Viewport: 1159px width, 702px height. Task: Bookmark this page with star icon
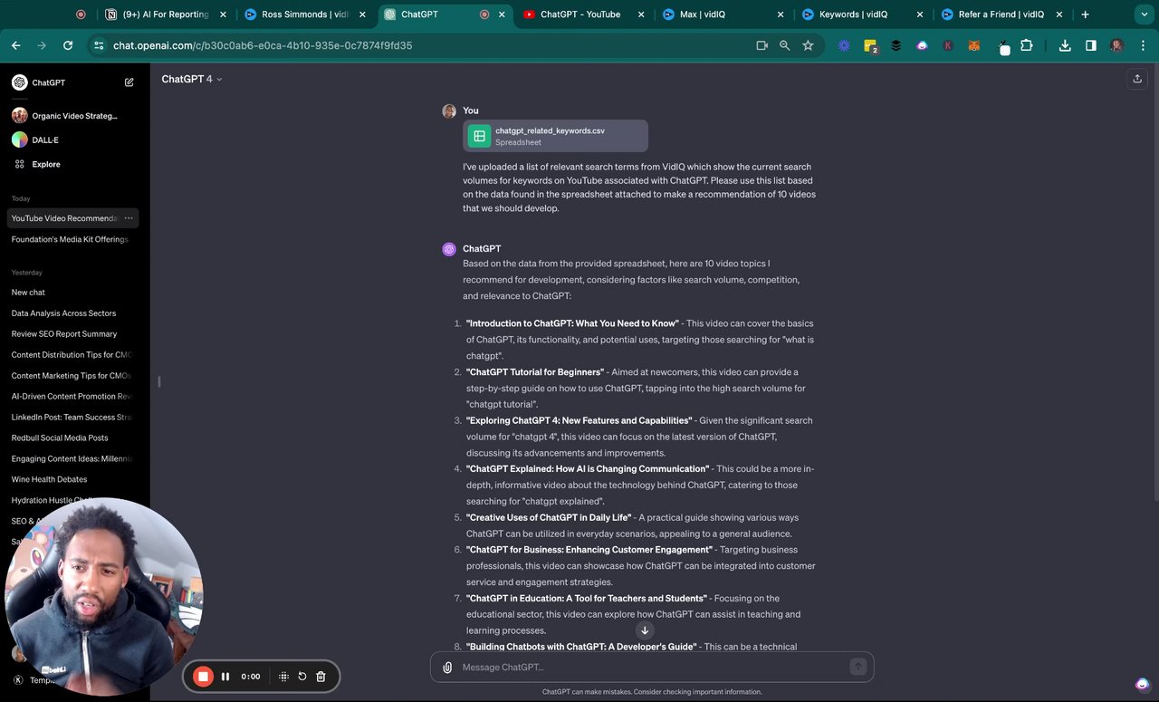pyautogui.click(x=808, y=45)
